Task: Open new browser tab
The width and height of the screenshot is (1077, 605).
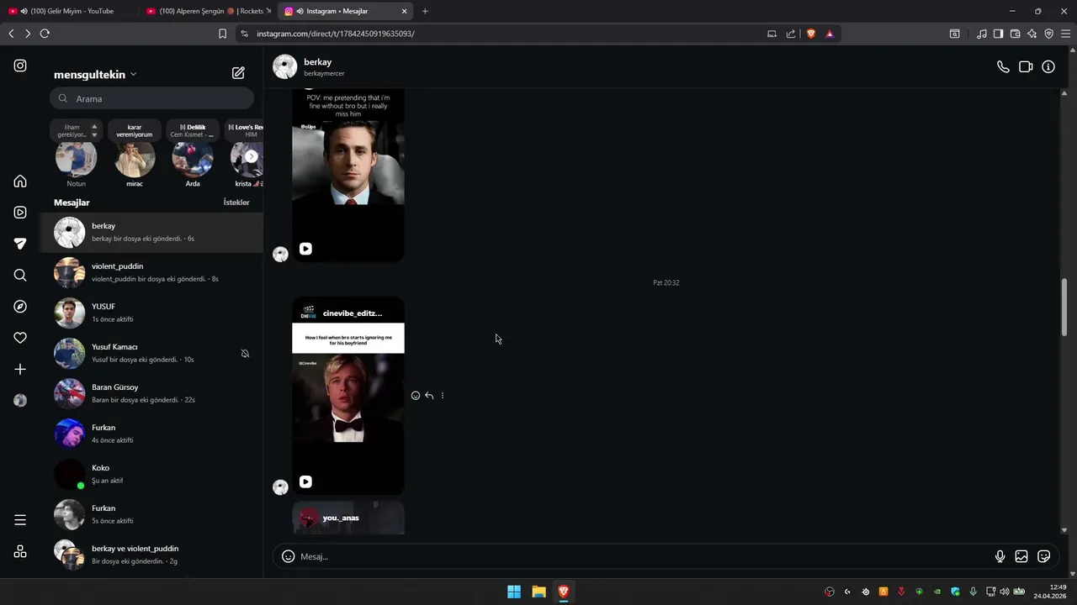Action: pyautogui.click(x=425, y=11)
